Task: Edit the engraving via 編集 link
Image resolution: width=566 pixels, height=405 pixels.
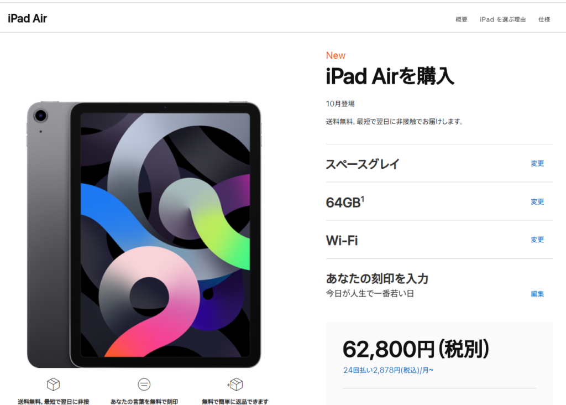Action: coord(537,294)
